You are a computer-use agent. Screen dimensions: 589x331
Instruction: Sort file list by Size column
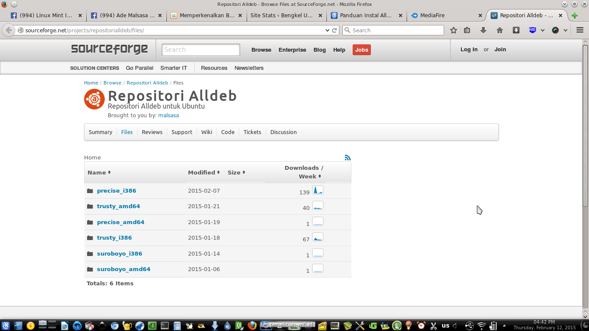point(236,172)
